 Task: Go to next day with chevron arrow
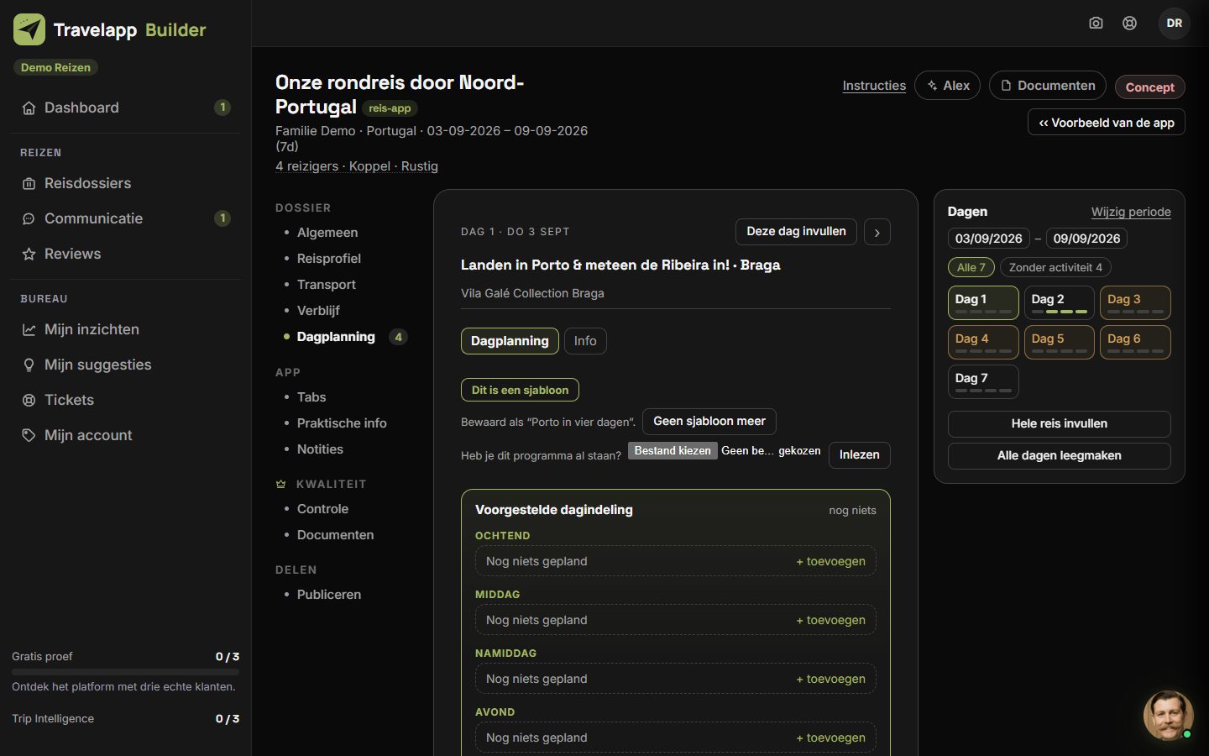pyautogui.click(x=877, y=233)
